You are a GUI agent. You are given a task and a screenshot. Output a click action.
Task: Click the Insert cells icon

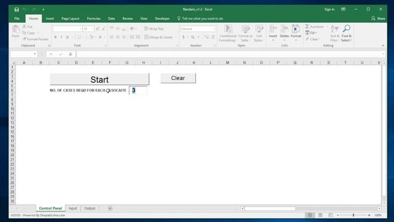pyautogui.click(x=273, y=29)
